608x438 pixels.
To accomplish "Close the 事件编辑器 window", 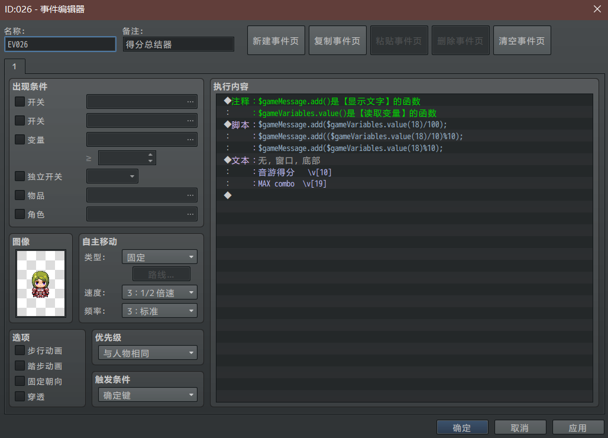I will (597, 9).
